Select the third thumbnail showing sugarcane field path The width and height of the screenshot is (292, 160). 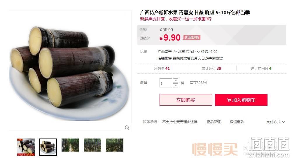[x=70, y=145]
